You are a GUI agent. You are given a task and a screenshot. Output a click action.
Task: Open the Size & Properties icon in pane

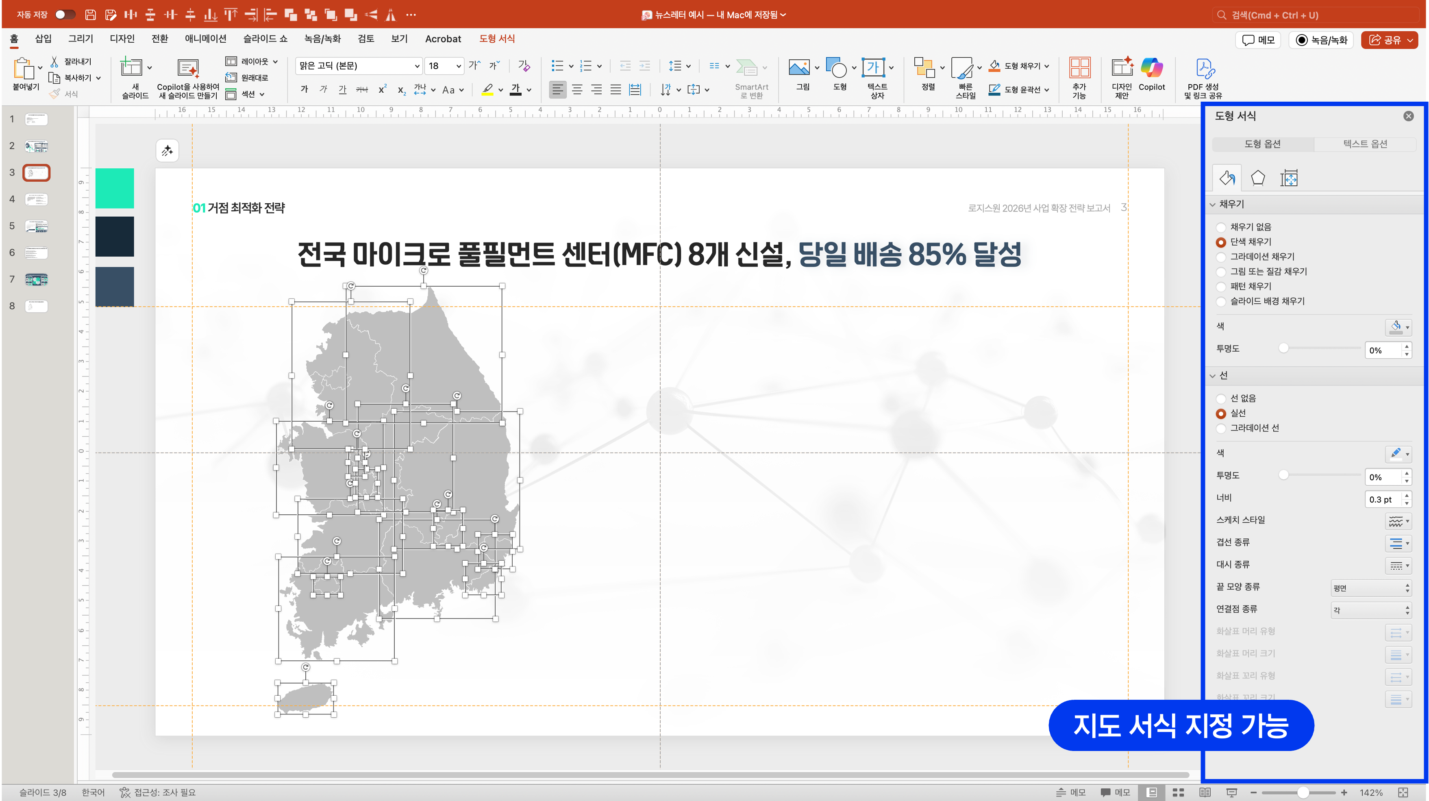pyautogui.click(x=1289, y=178)
